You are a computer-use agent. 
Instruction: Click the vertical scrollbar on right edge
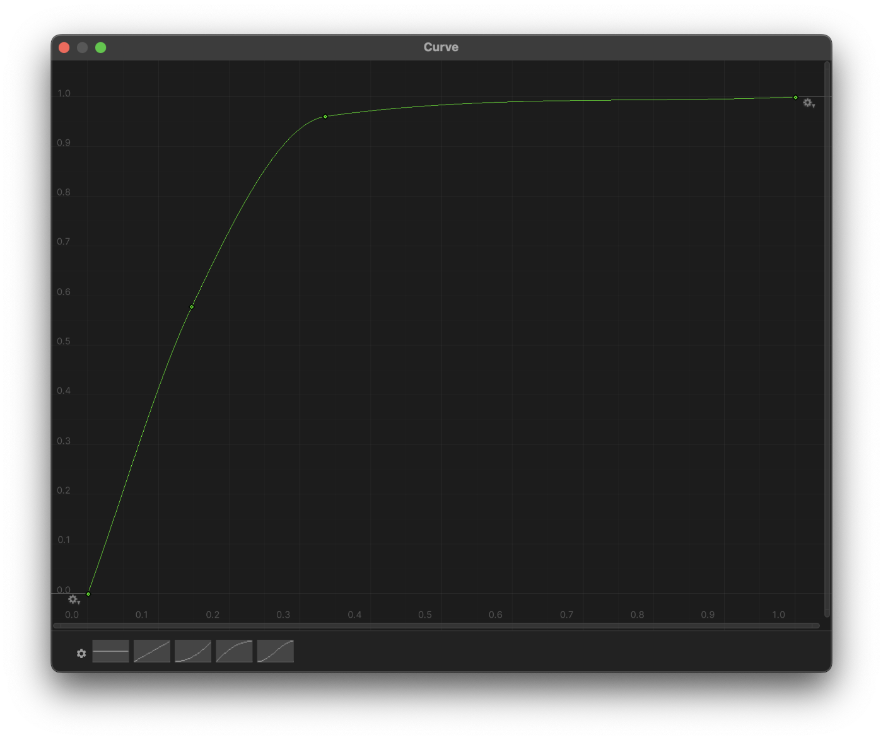coord(827,339)
